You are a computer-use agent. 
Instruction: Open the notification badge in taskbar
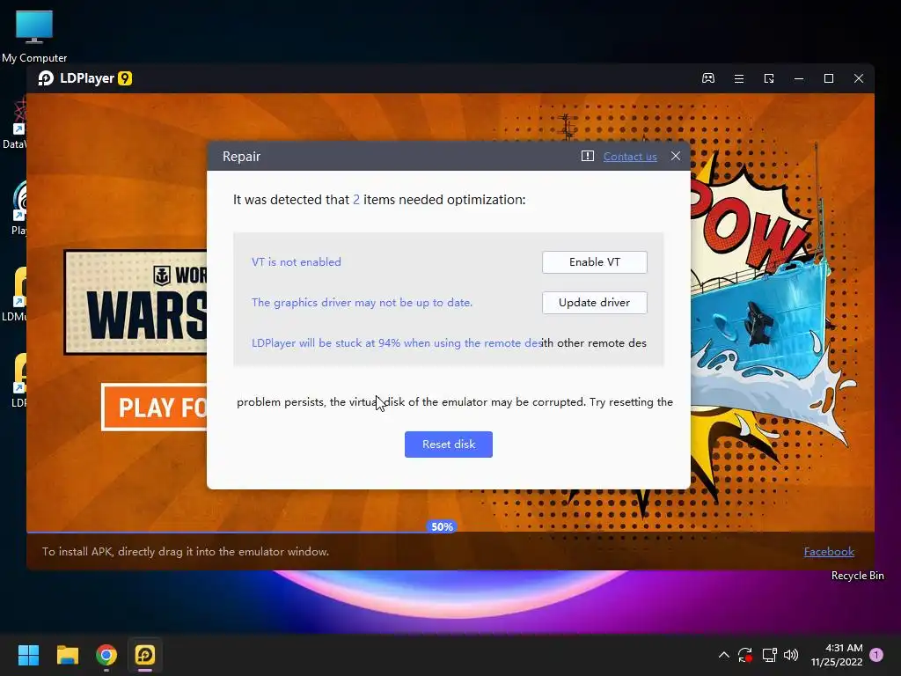point(876,655)
